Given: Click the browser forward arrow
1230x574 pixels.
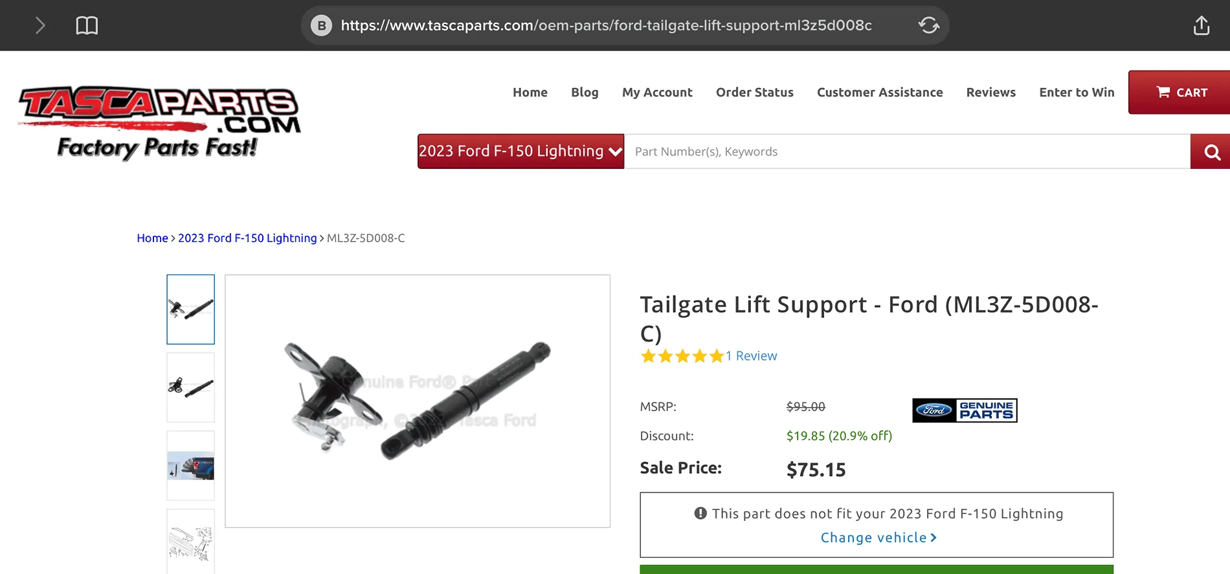Looking at the screenshot, I should pos(40,25).
